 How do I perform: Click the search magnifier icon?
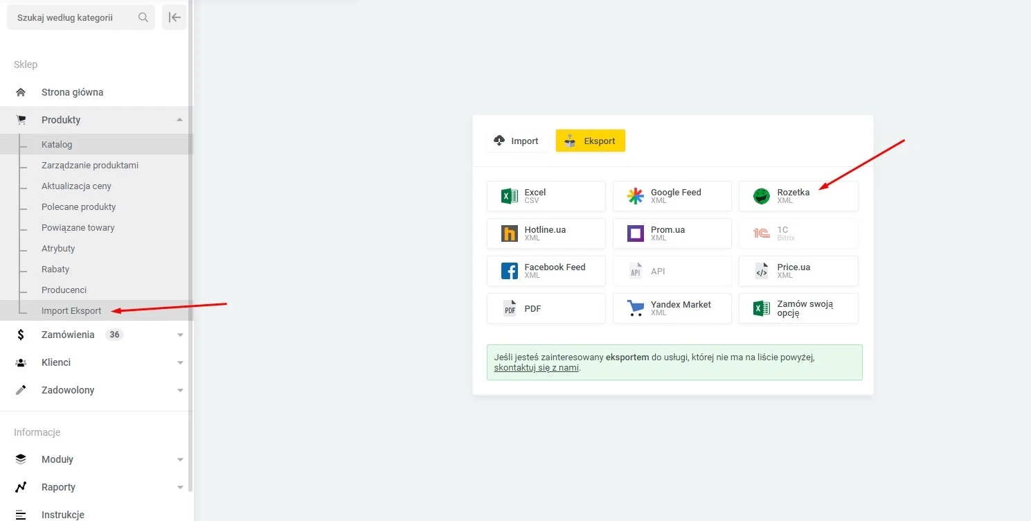coord(143,17)
